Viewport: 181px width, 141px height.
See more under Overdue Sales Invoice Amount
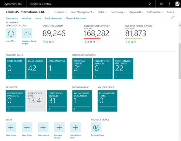[90, 42]
